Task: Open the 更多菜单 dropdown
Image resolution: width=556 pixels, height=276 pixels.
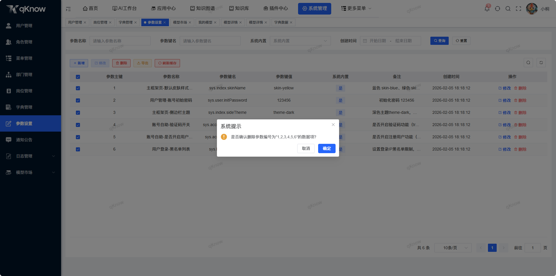Action: click(356, 8)
